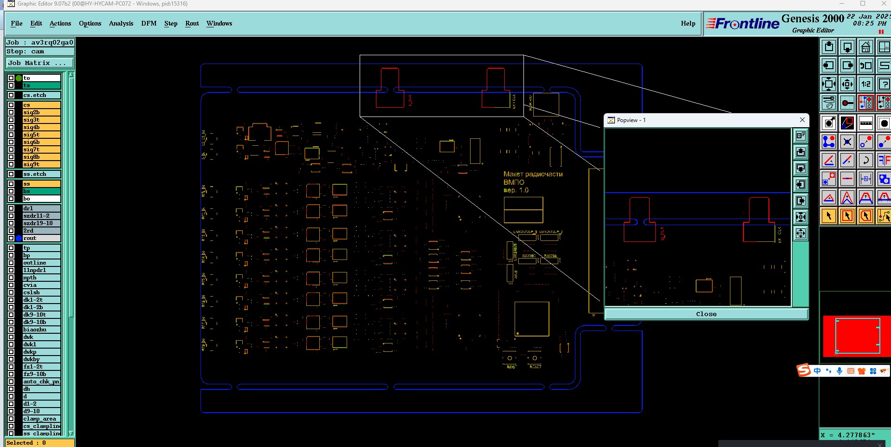Toggle the checkbox for layer sig2b

tap(11, 112)
